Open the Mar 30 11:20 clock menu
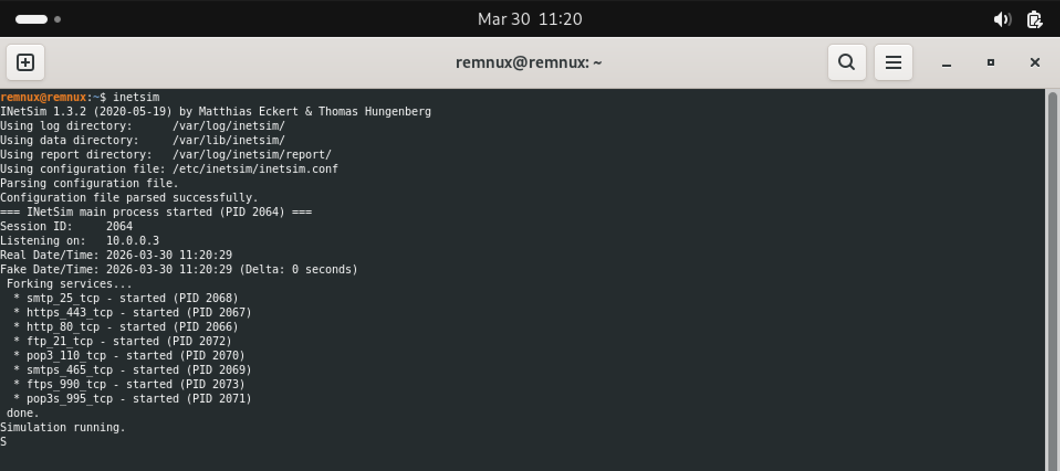Screen dimensions: 1060x471 tap(530, 19)
